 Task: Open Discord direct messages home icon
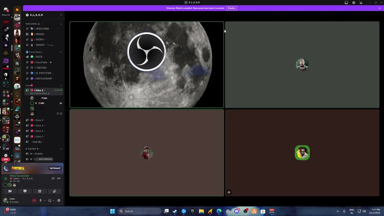[x=6, y=10]
